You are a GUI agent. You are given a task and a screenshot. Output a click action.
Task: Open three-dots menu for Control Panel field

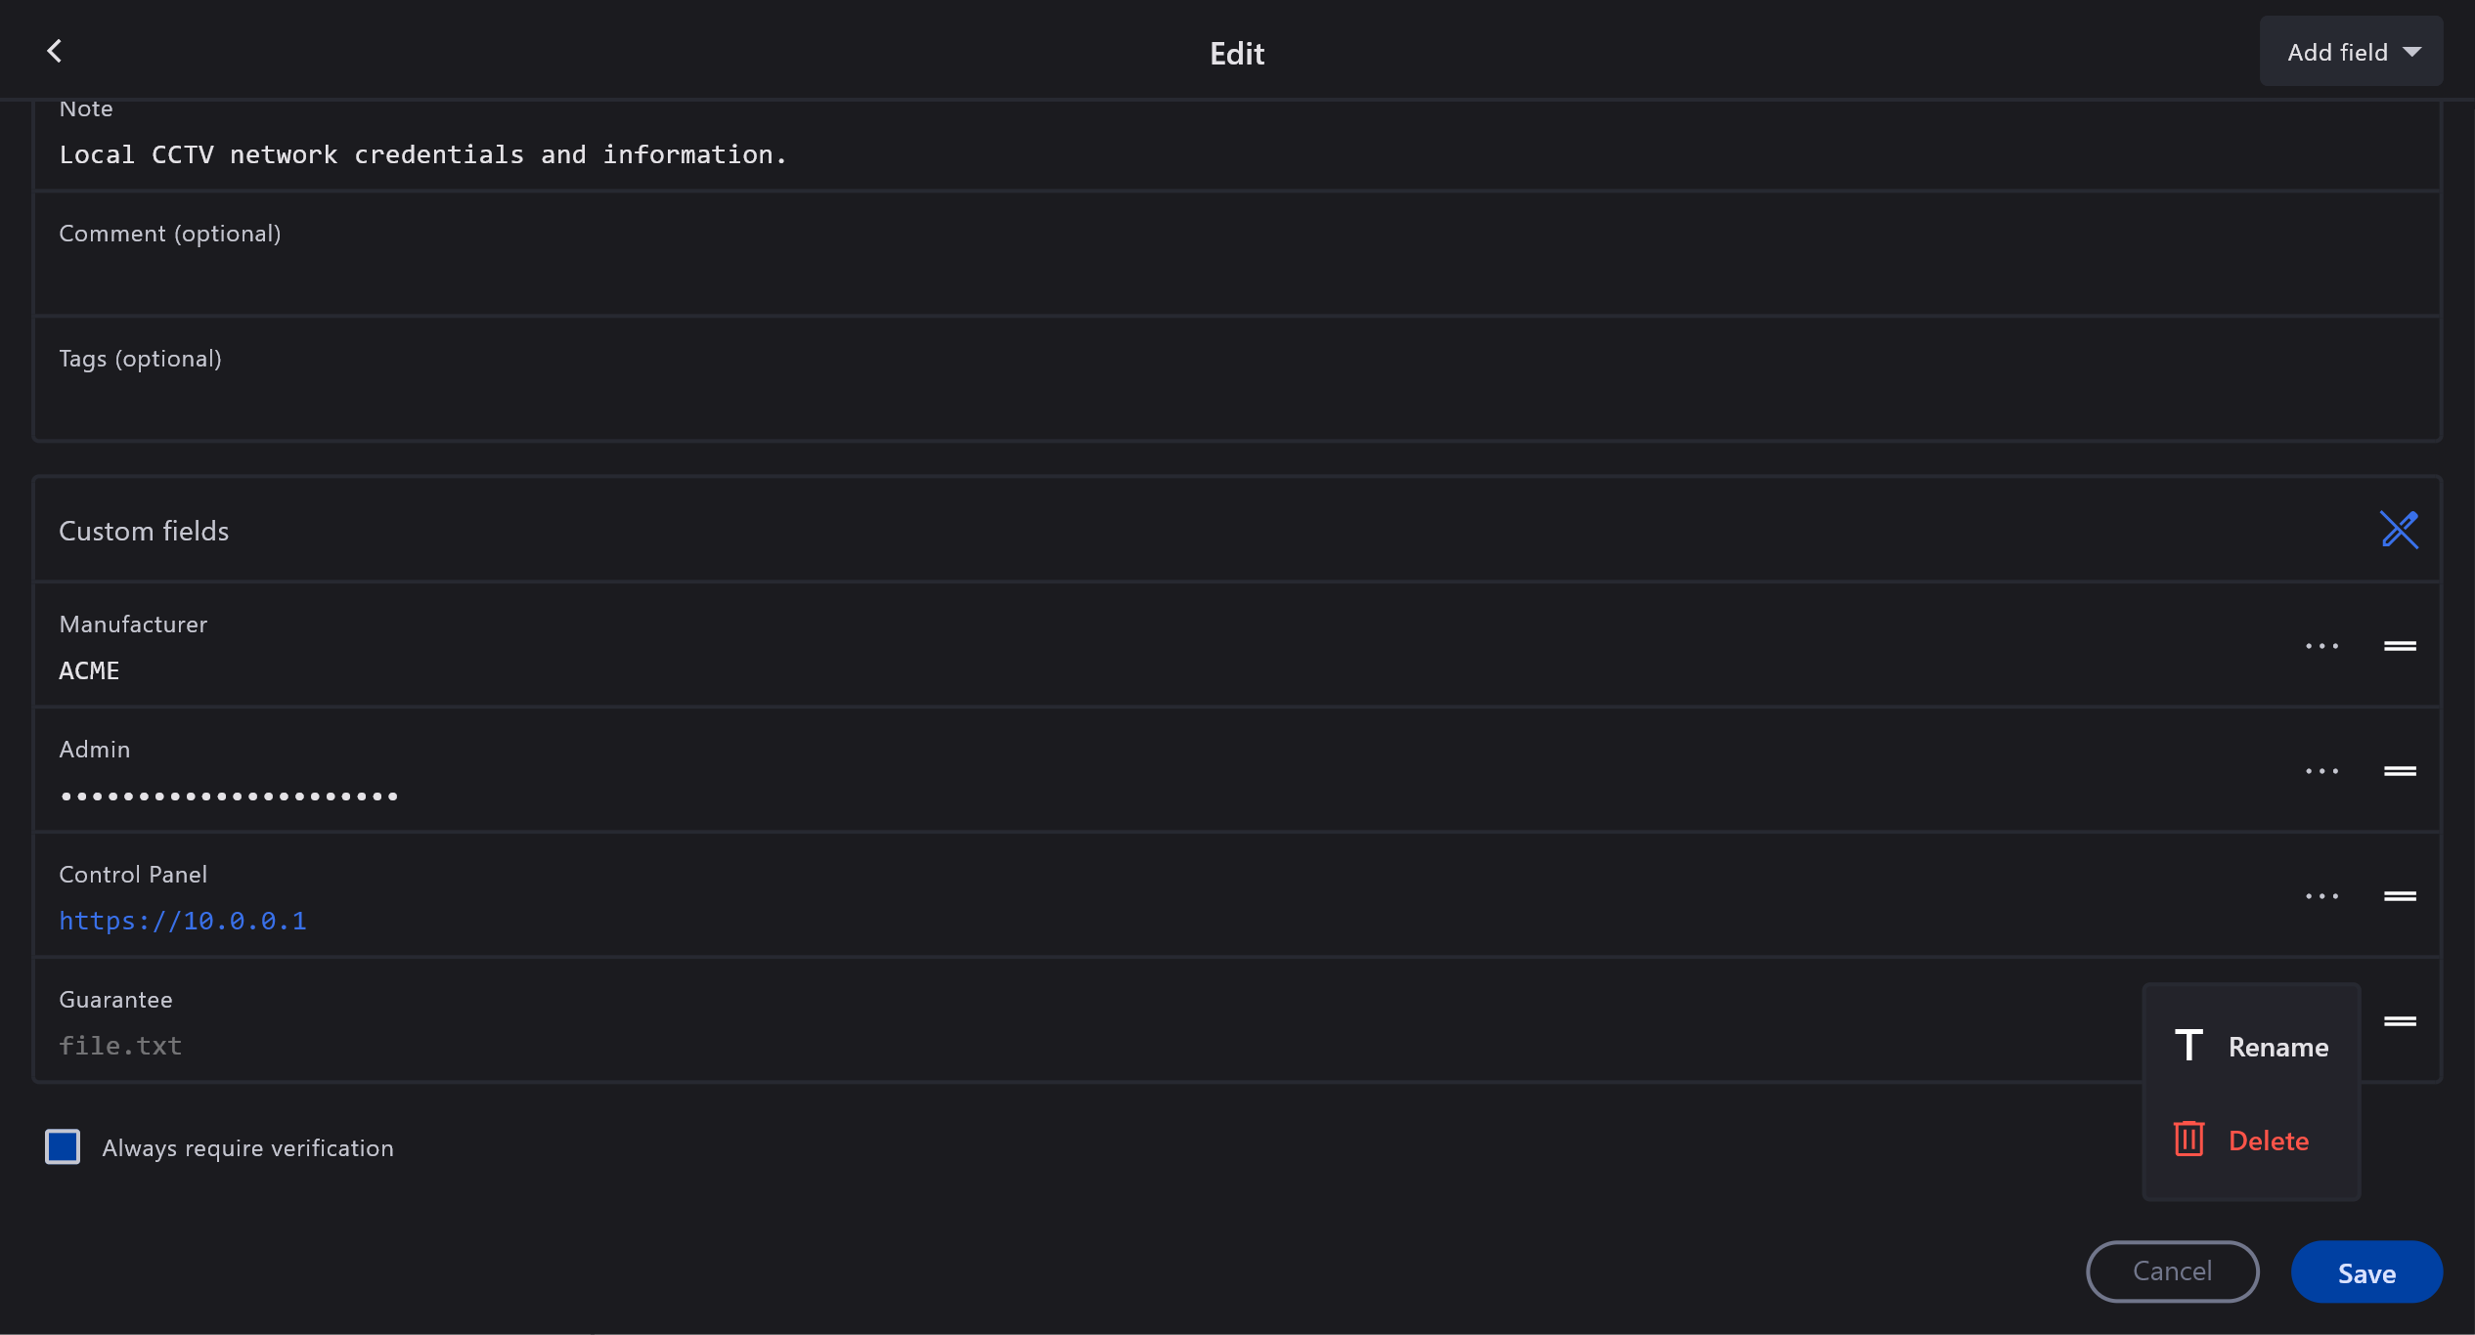tap(2321, 896)
